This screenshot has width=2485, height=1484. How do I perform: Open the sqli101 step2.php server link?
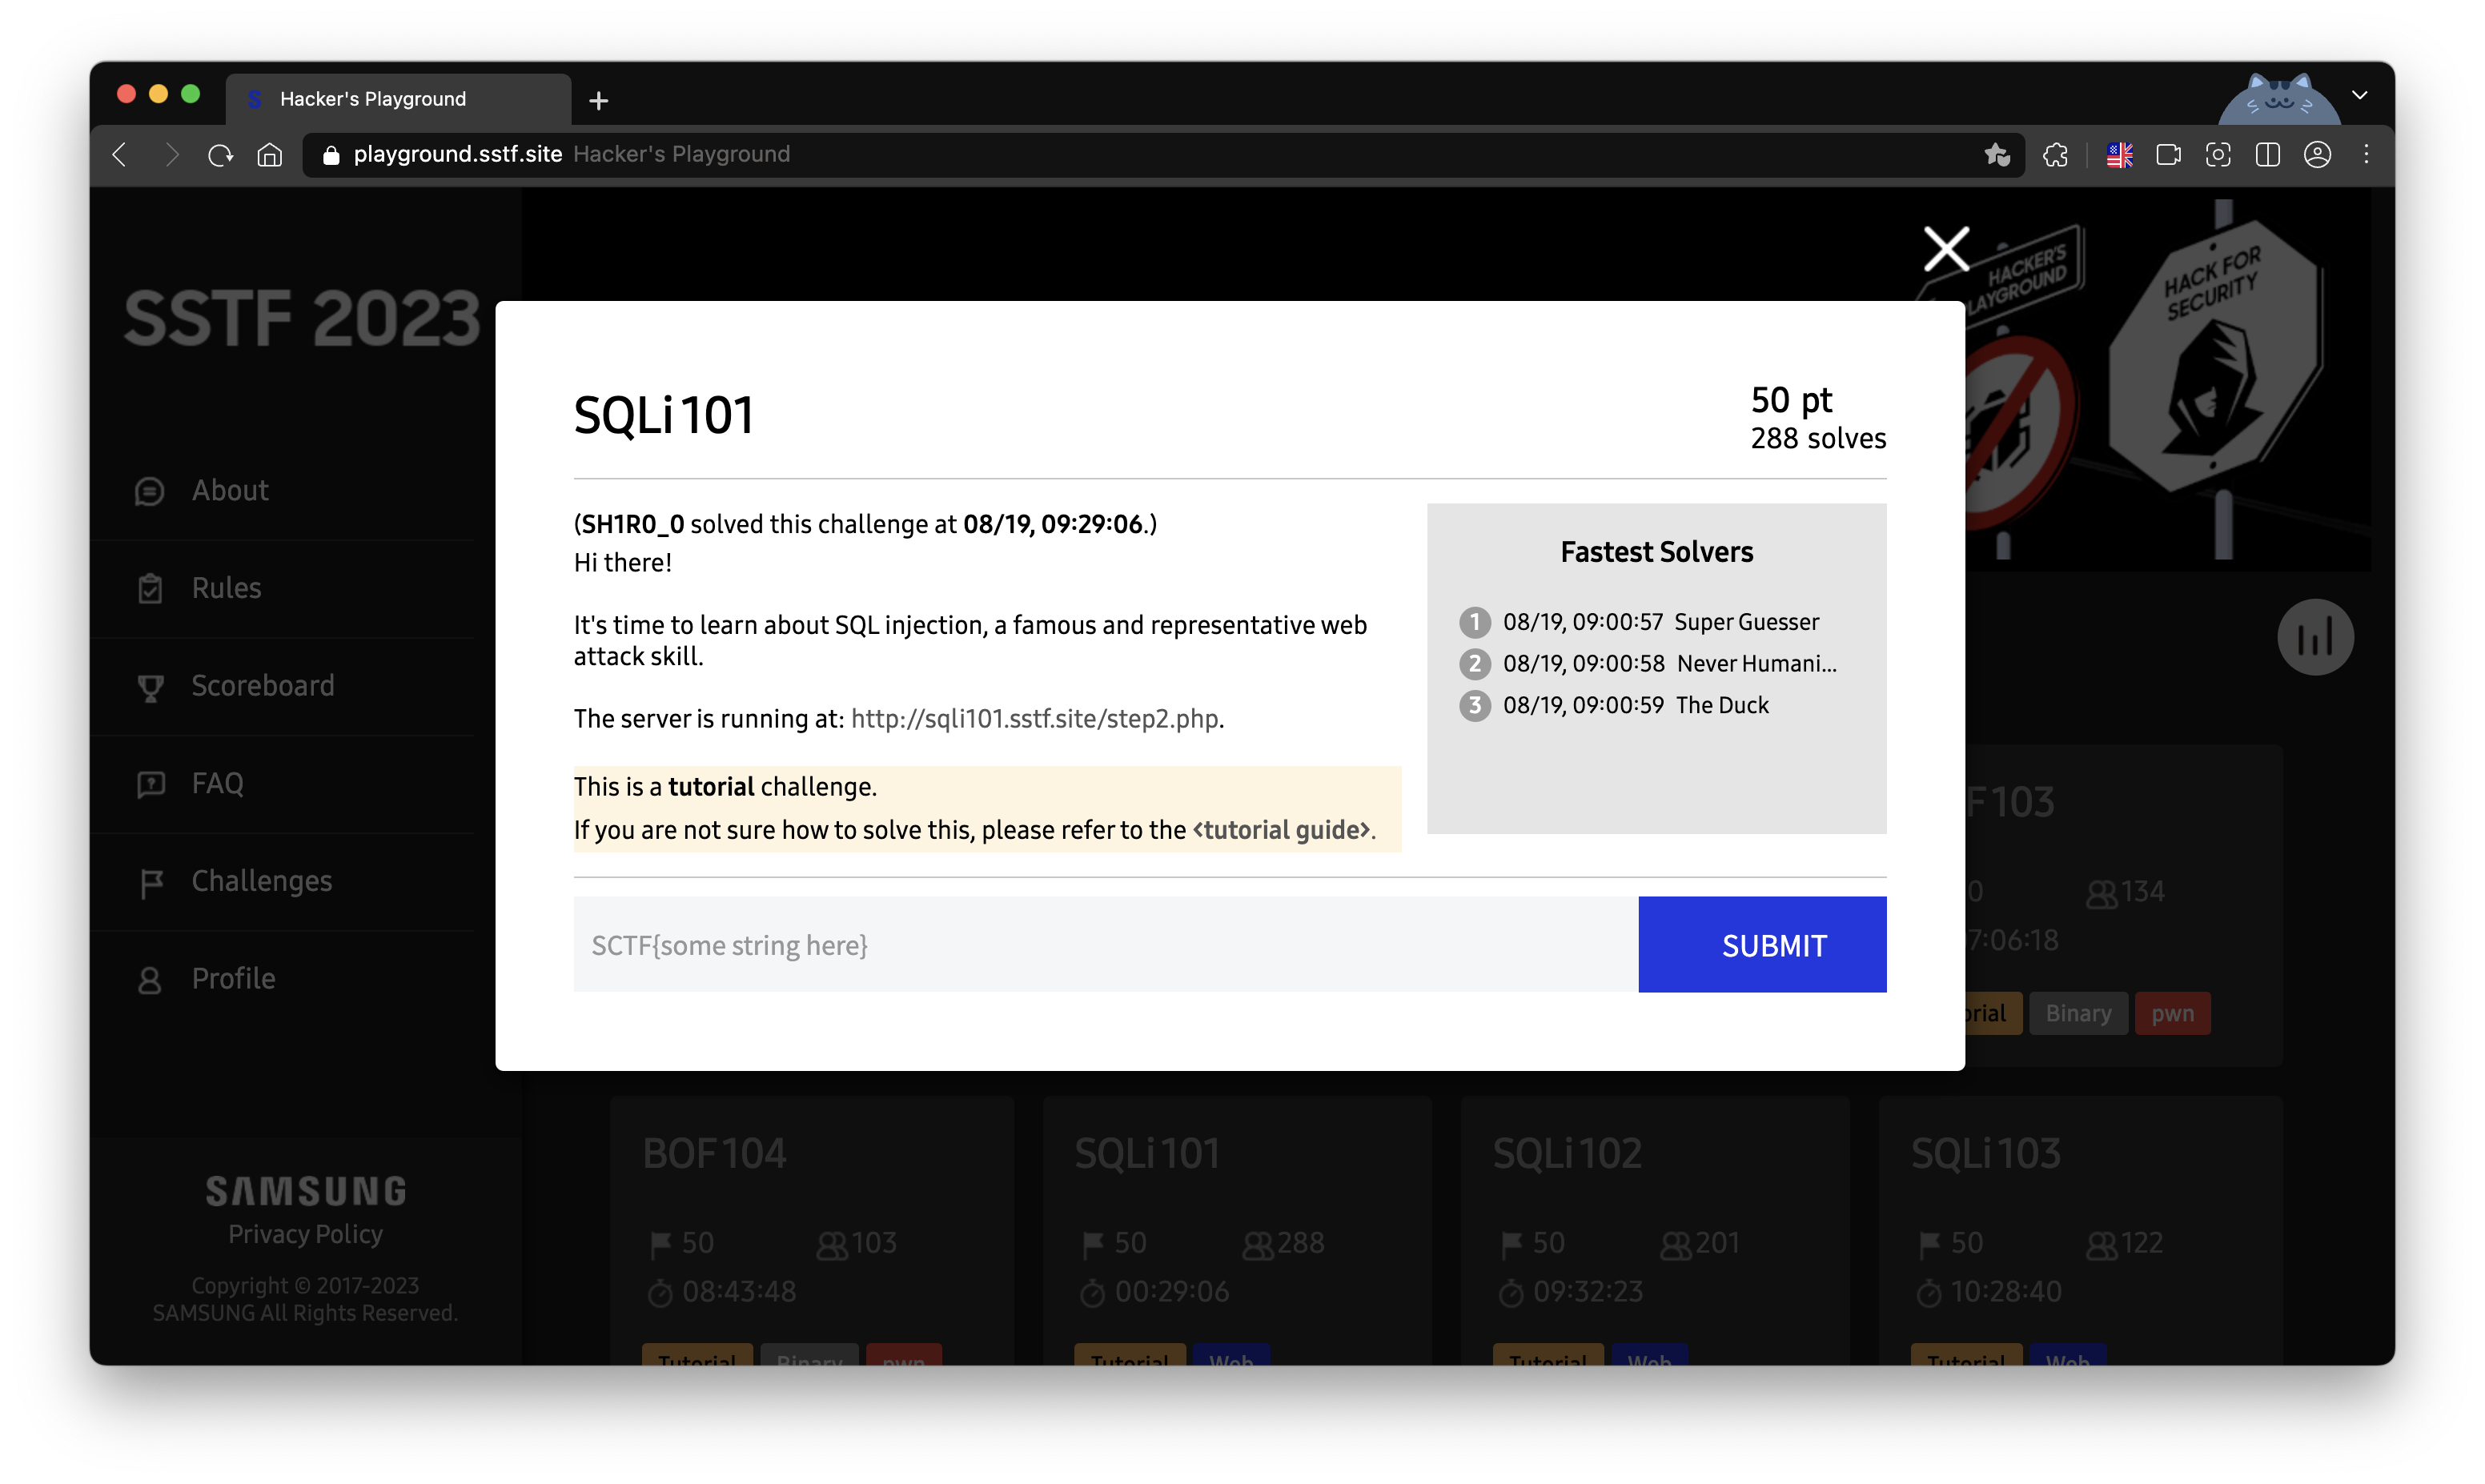[x=1034, y=719]
